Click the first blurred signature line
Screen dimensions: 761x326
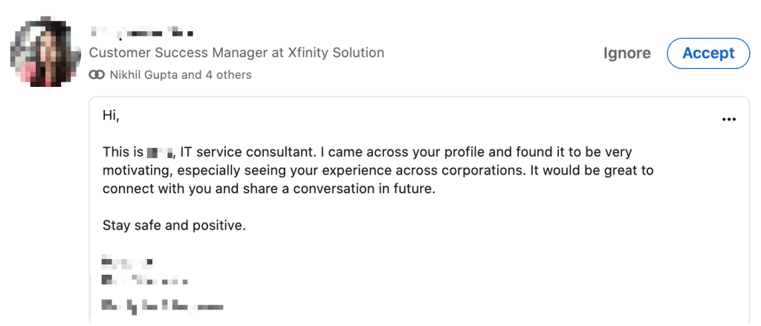click(127, 263)
